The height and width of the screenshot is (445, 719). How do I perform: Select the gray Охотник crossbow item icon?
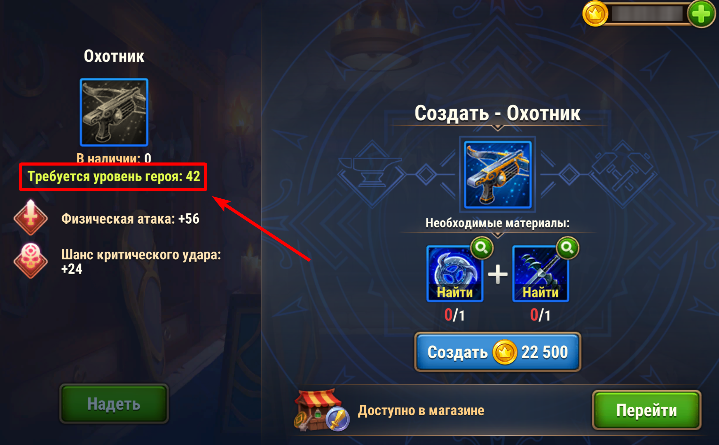pyautogui.click(x=114, y=112)
